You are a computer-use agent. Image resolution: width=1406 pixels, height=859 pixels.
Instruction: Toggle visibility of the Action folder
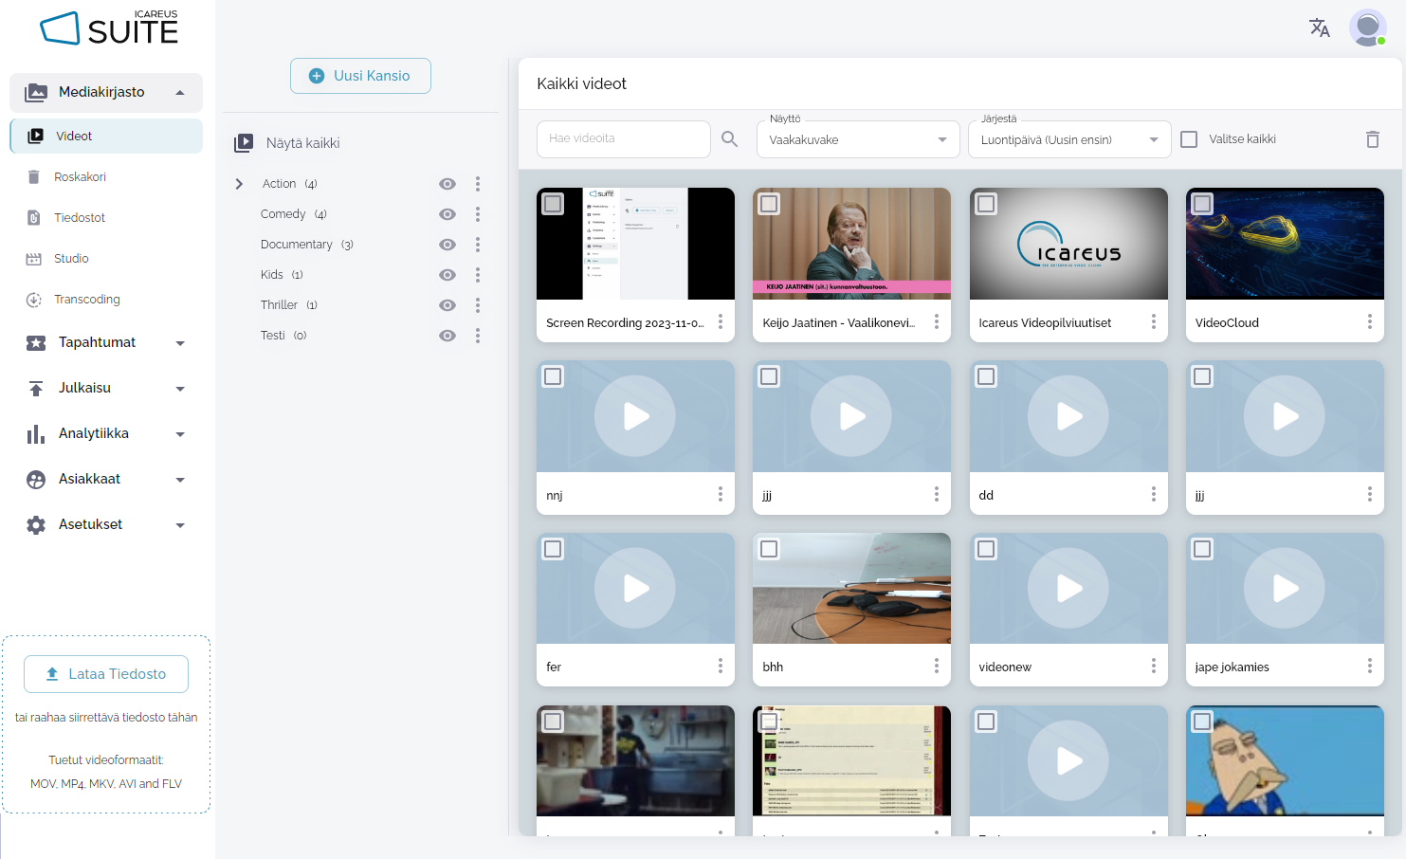click(x=447, y=184)
